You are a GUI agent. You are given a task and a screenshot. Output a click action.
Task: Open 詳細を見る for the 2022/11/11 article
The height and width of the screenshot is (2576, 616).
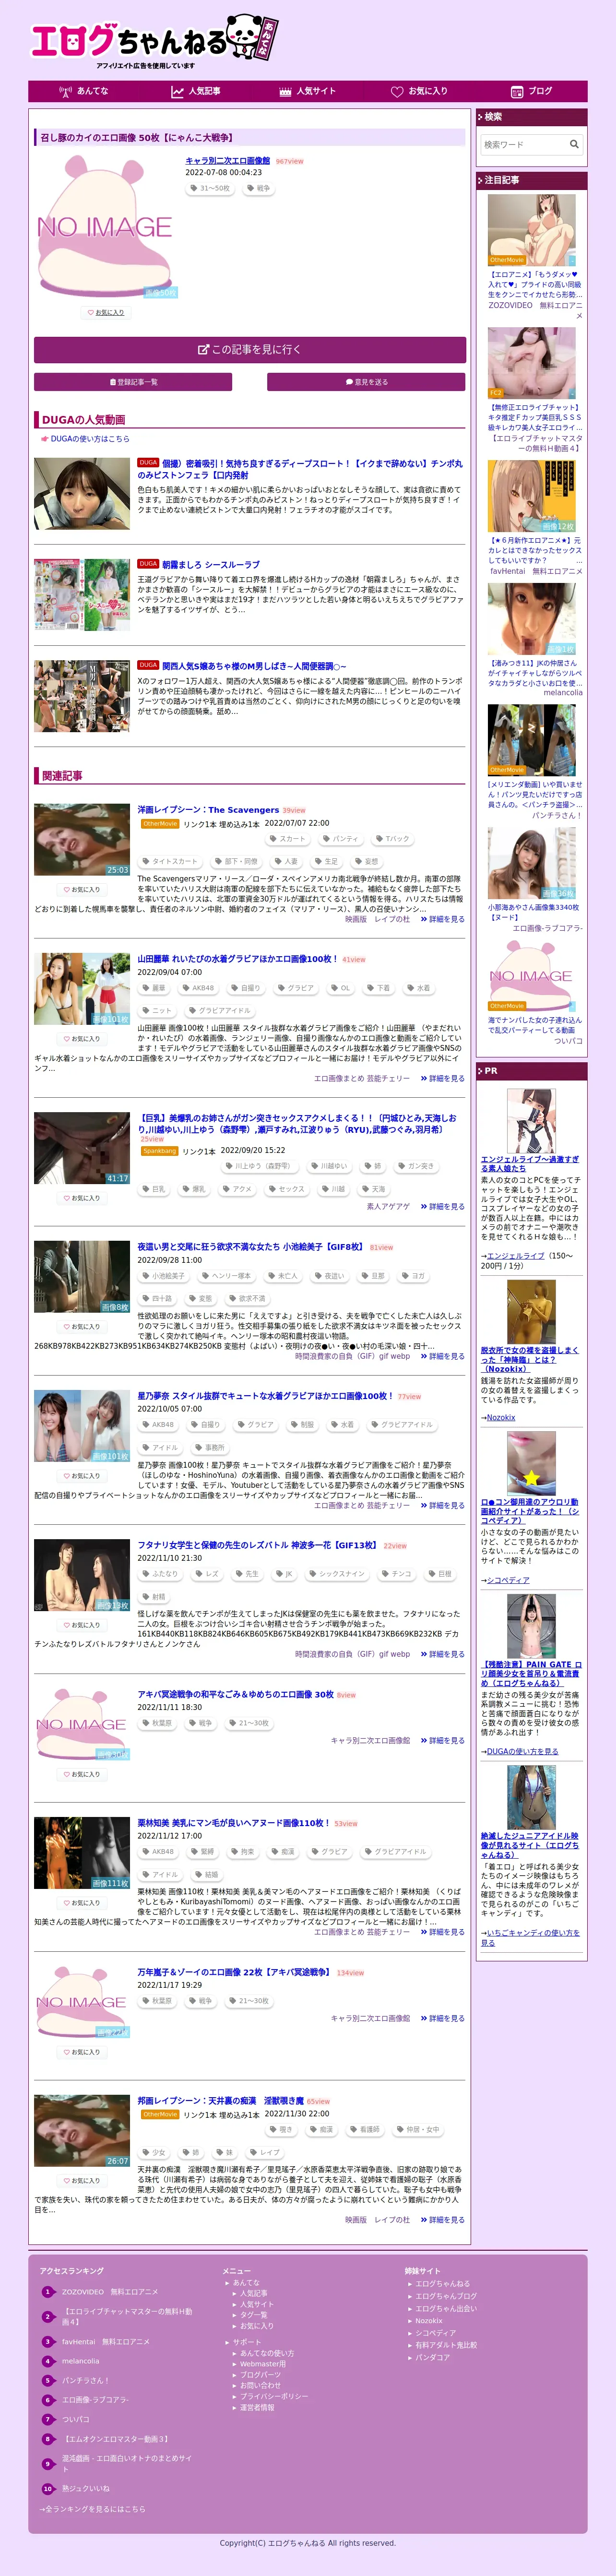pos(443,1740)
